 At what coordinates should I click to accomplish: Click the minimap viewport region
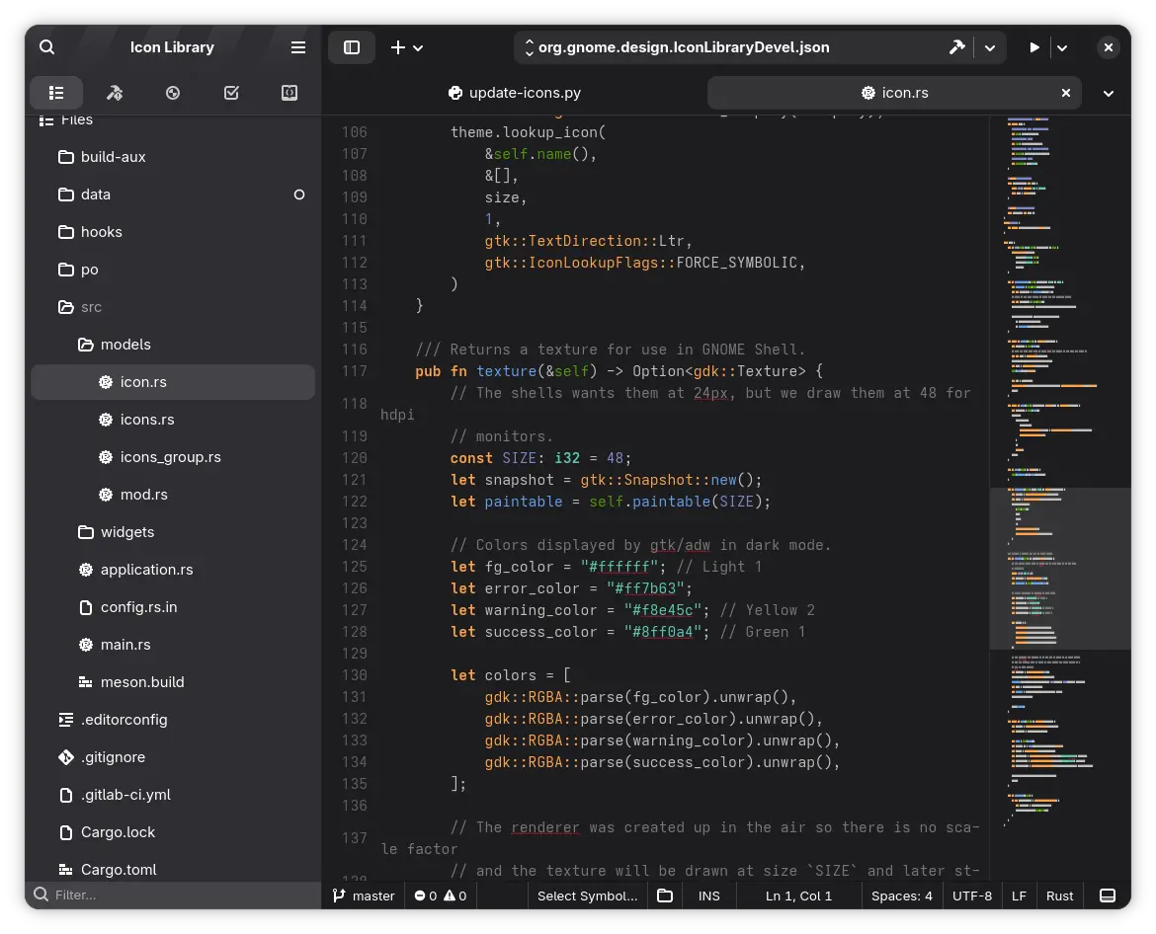(x=1059, y=568)
